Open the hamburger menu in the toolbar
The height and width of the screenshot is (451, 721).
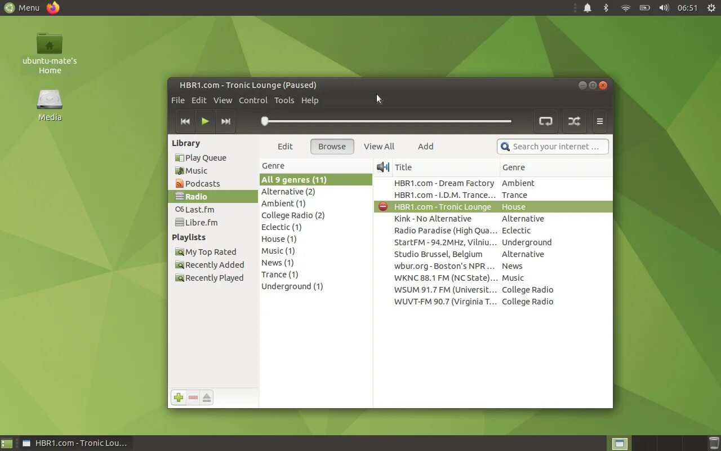[600, 121]
